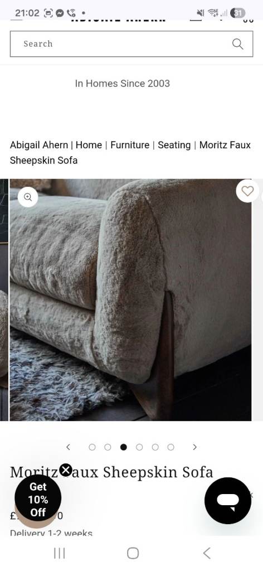Viewport: 263px width, 571px height.
Task: Focus the Search input field
Action: coord(131,44)
